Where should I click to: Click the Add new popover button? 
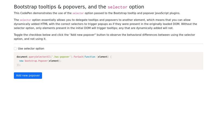coord(28,76)
